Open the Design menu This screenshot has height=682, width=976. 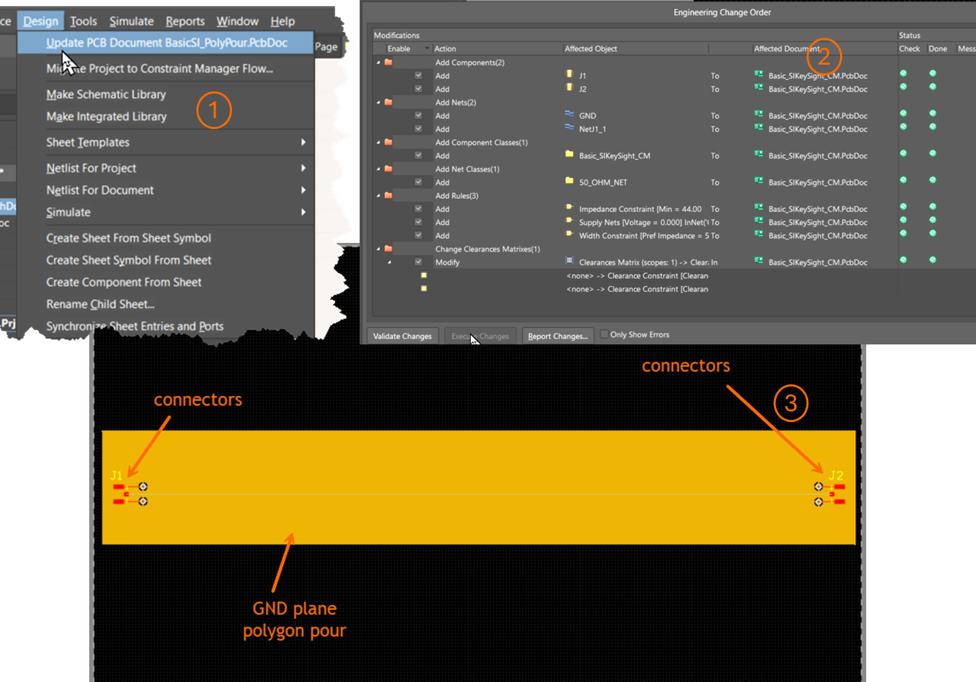(x=40, y=21)
